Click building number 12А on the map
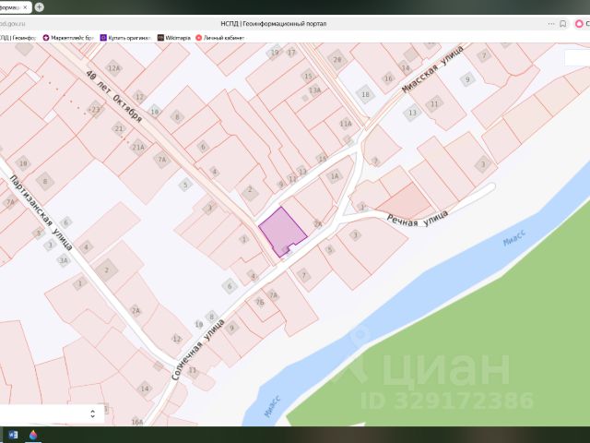 click(x=113, y=68)
